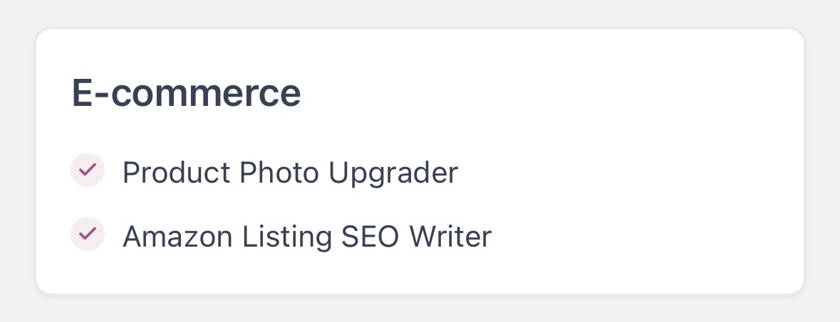Open the Amazon Listing SEO Writer link
Image resolution: width=840 pixels, height=322 pixels.
(307, 236)
